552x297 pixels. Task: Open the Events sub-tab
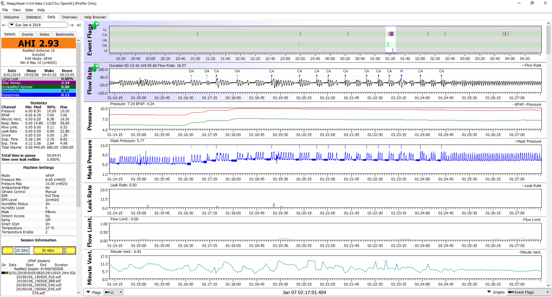coord(28,34)
